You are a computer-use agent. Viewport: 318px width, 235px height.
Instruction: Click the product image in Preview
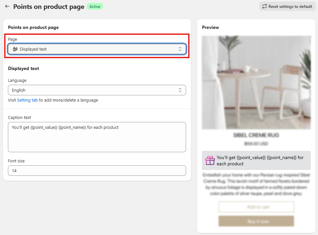tap(256, 82)
